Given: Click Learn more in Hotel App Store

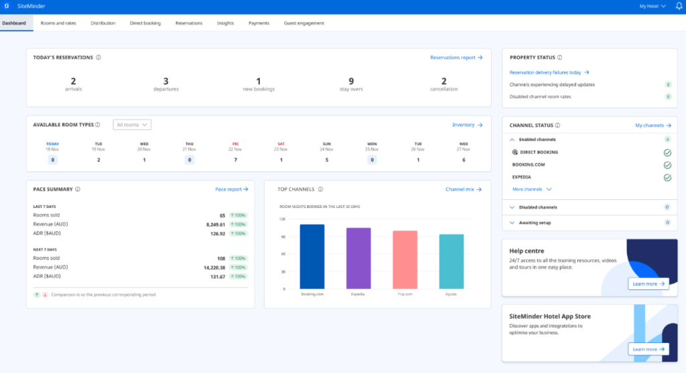Looking at the screenshot, I should (x=648, y=349).
